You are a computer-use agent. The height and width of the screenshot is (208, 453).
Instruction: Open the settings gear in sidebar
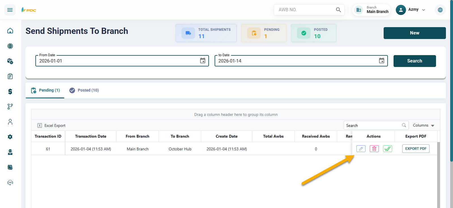click(10, 137)
